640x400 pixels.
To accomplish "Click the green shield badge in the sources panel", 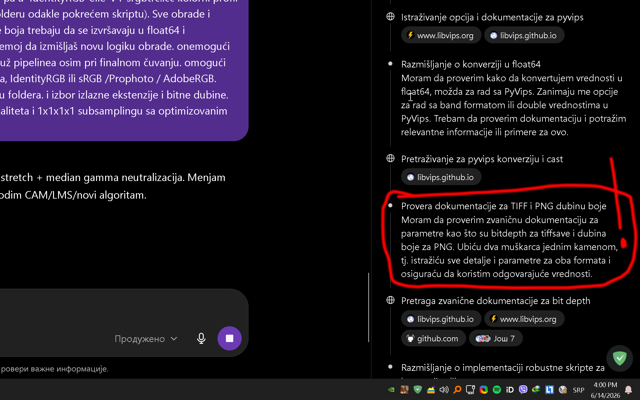I will point(620,358).
